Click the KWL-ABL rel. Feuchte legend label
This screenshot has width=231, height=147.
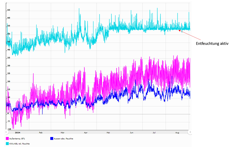19,144
